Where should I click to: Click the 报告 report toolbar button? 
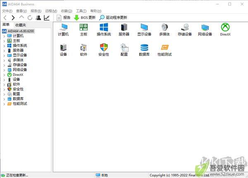[63, 18]
